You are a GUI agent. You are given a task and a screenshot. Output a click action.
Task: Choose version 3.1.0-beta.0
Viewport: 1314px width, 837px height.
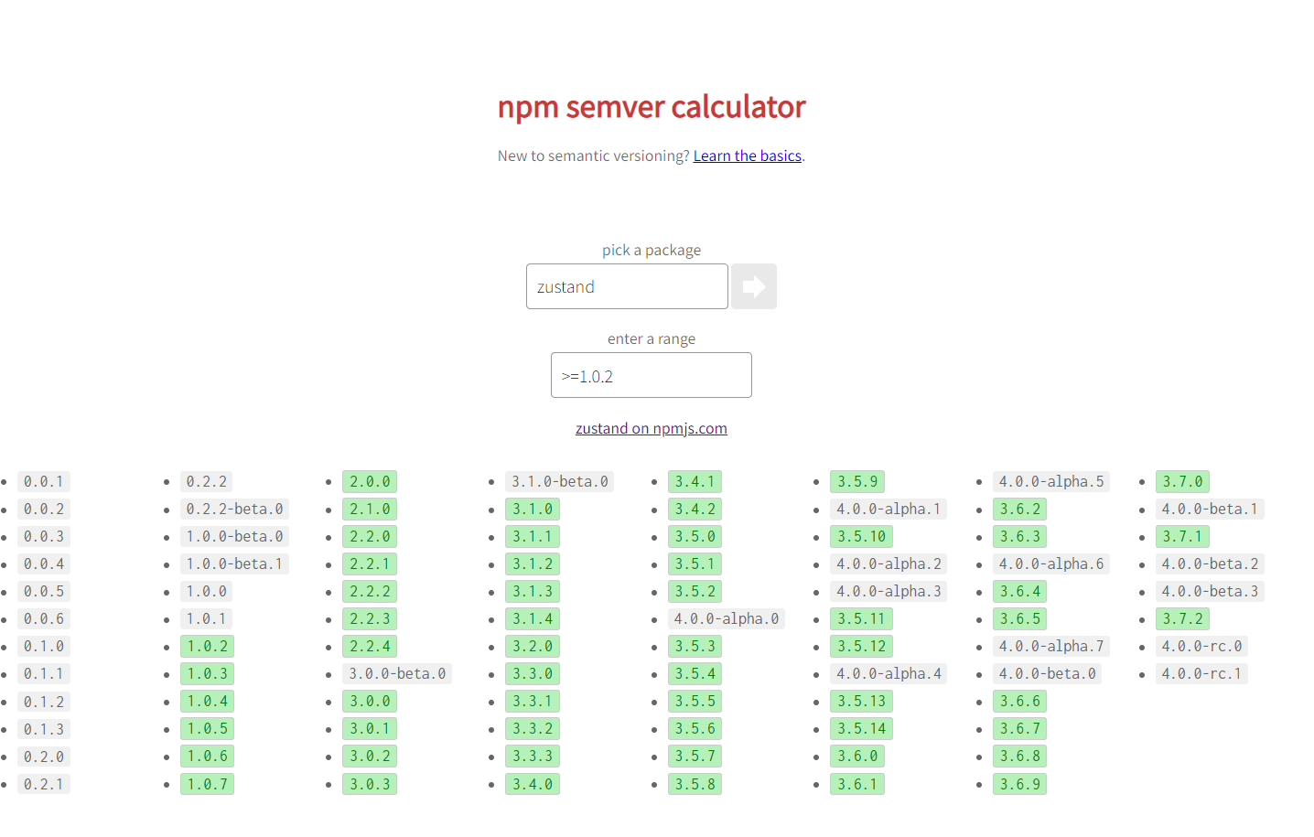(x=560, y=481)
